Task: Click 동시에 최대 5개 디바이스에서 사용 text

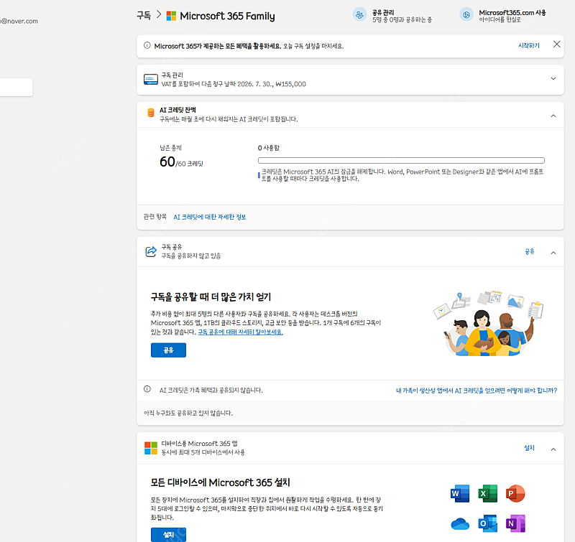Action: click(x=203, y=452)
